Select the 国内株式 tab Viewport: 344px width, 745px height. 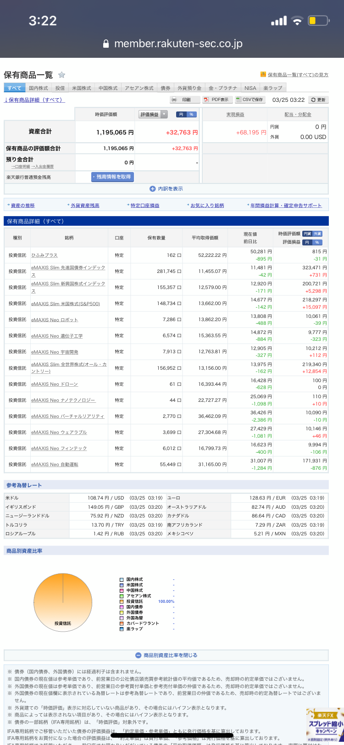38,88
